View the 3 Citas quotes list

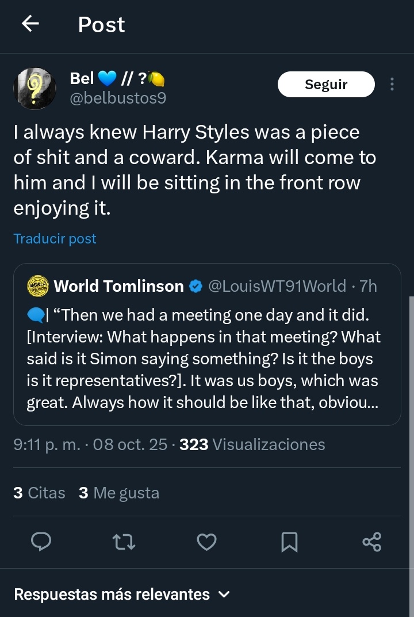(x=39, y=493)
